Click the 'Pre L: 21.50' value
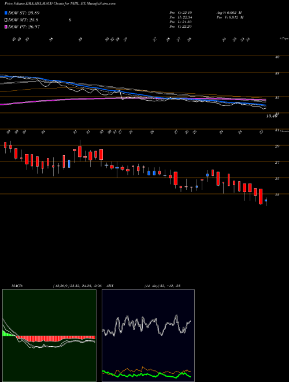Screen dimensions: 289x382 pyautogui.click(x=181, y=22)
